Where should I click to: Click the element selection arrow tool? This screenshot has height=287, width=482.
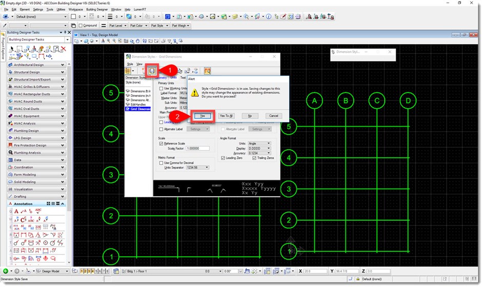click(x=11, y=49)
